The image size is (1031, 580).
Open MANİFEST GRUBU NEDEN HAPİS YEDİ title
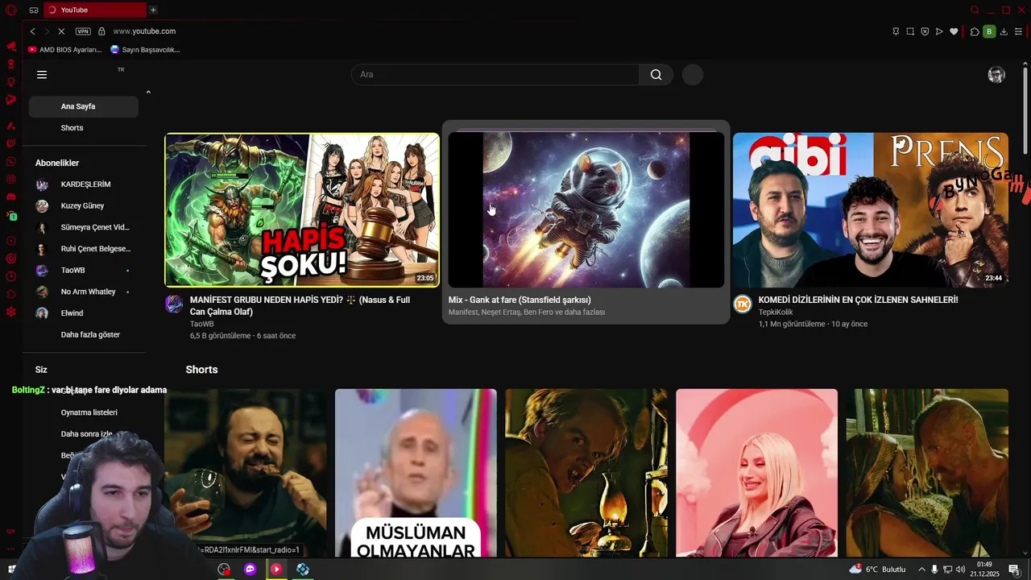(x=300, y=305)
